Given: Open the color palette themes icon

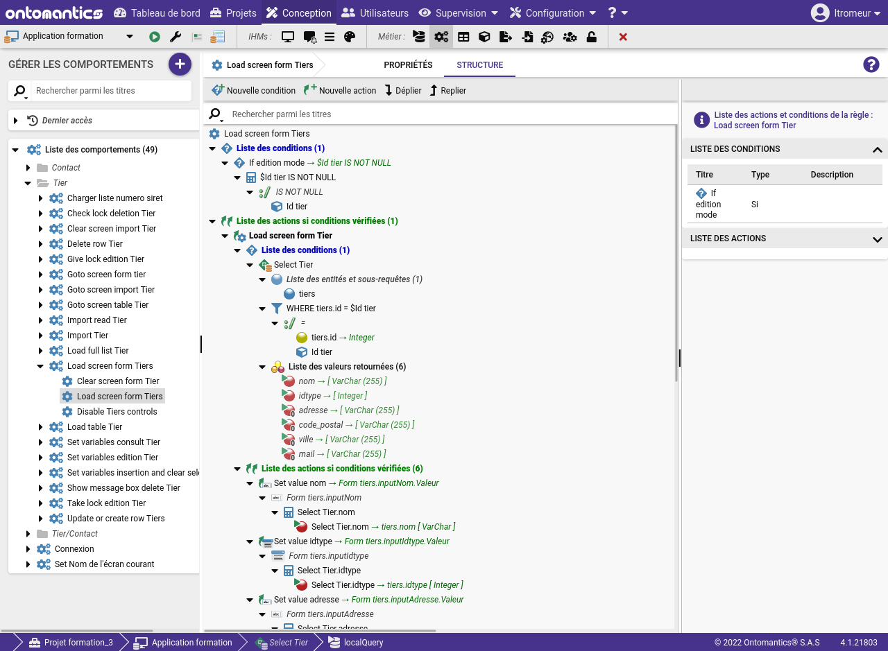Looking at the screenshot, I should coord(350,37).
